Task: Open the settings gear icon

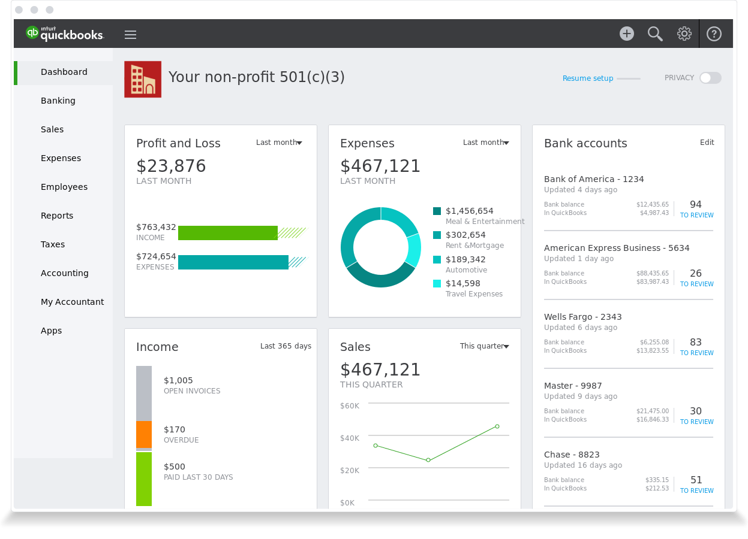Action: pos(684,34)
